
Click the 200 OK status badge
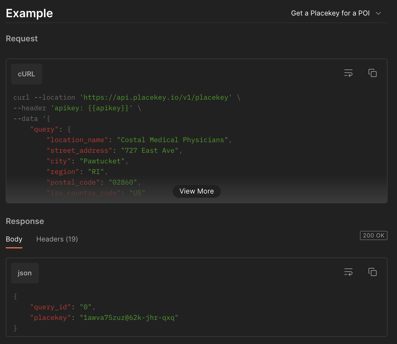pyautogui.click(x=373, y=235)
